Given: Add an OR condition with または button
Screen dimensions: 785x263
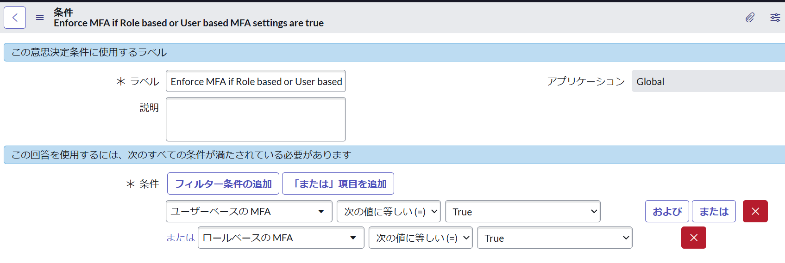Looking at the screenshot, I should coord(714,211).
